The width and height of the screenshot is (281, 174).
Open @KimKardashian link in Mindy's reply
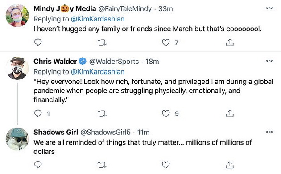click(x=98, y=19)
